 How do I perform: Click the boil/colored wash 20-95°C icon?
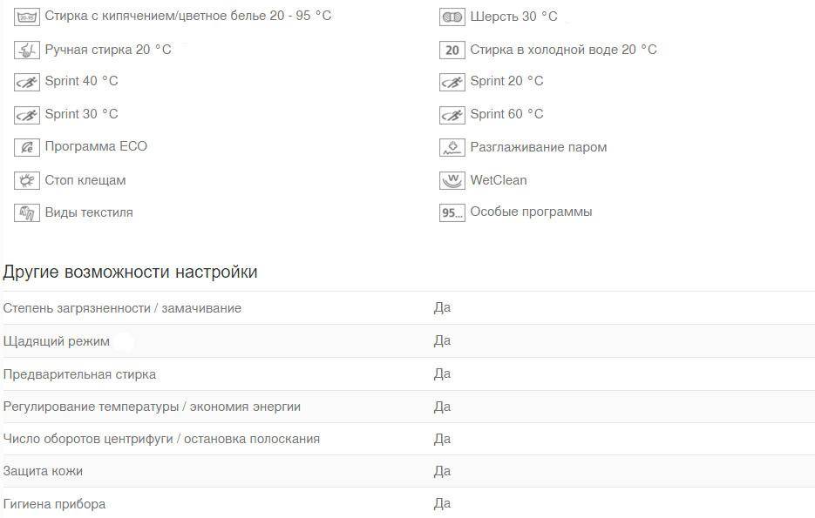point(26,17)
